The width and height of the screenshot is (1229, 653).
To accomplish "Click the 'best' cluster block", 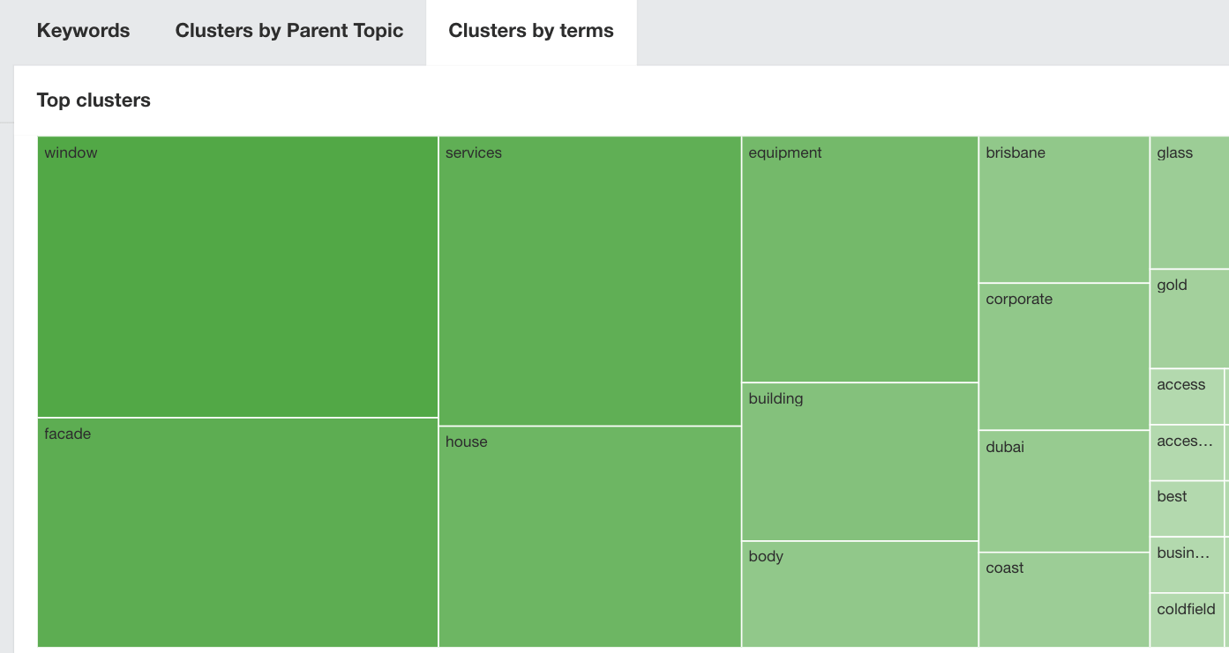I will point(1188,508).
